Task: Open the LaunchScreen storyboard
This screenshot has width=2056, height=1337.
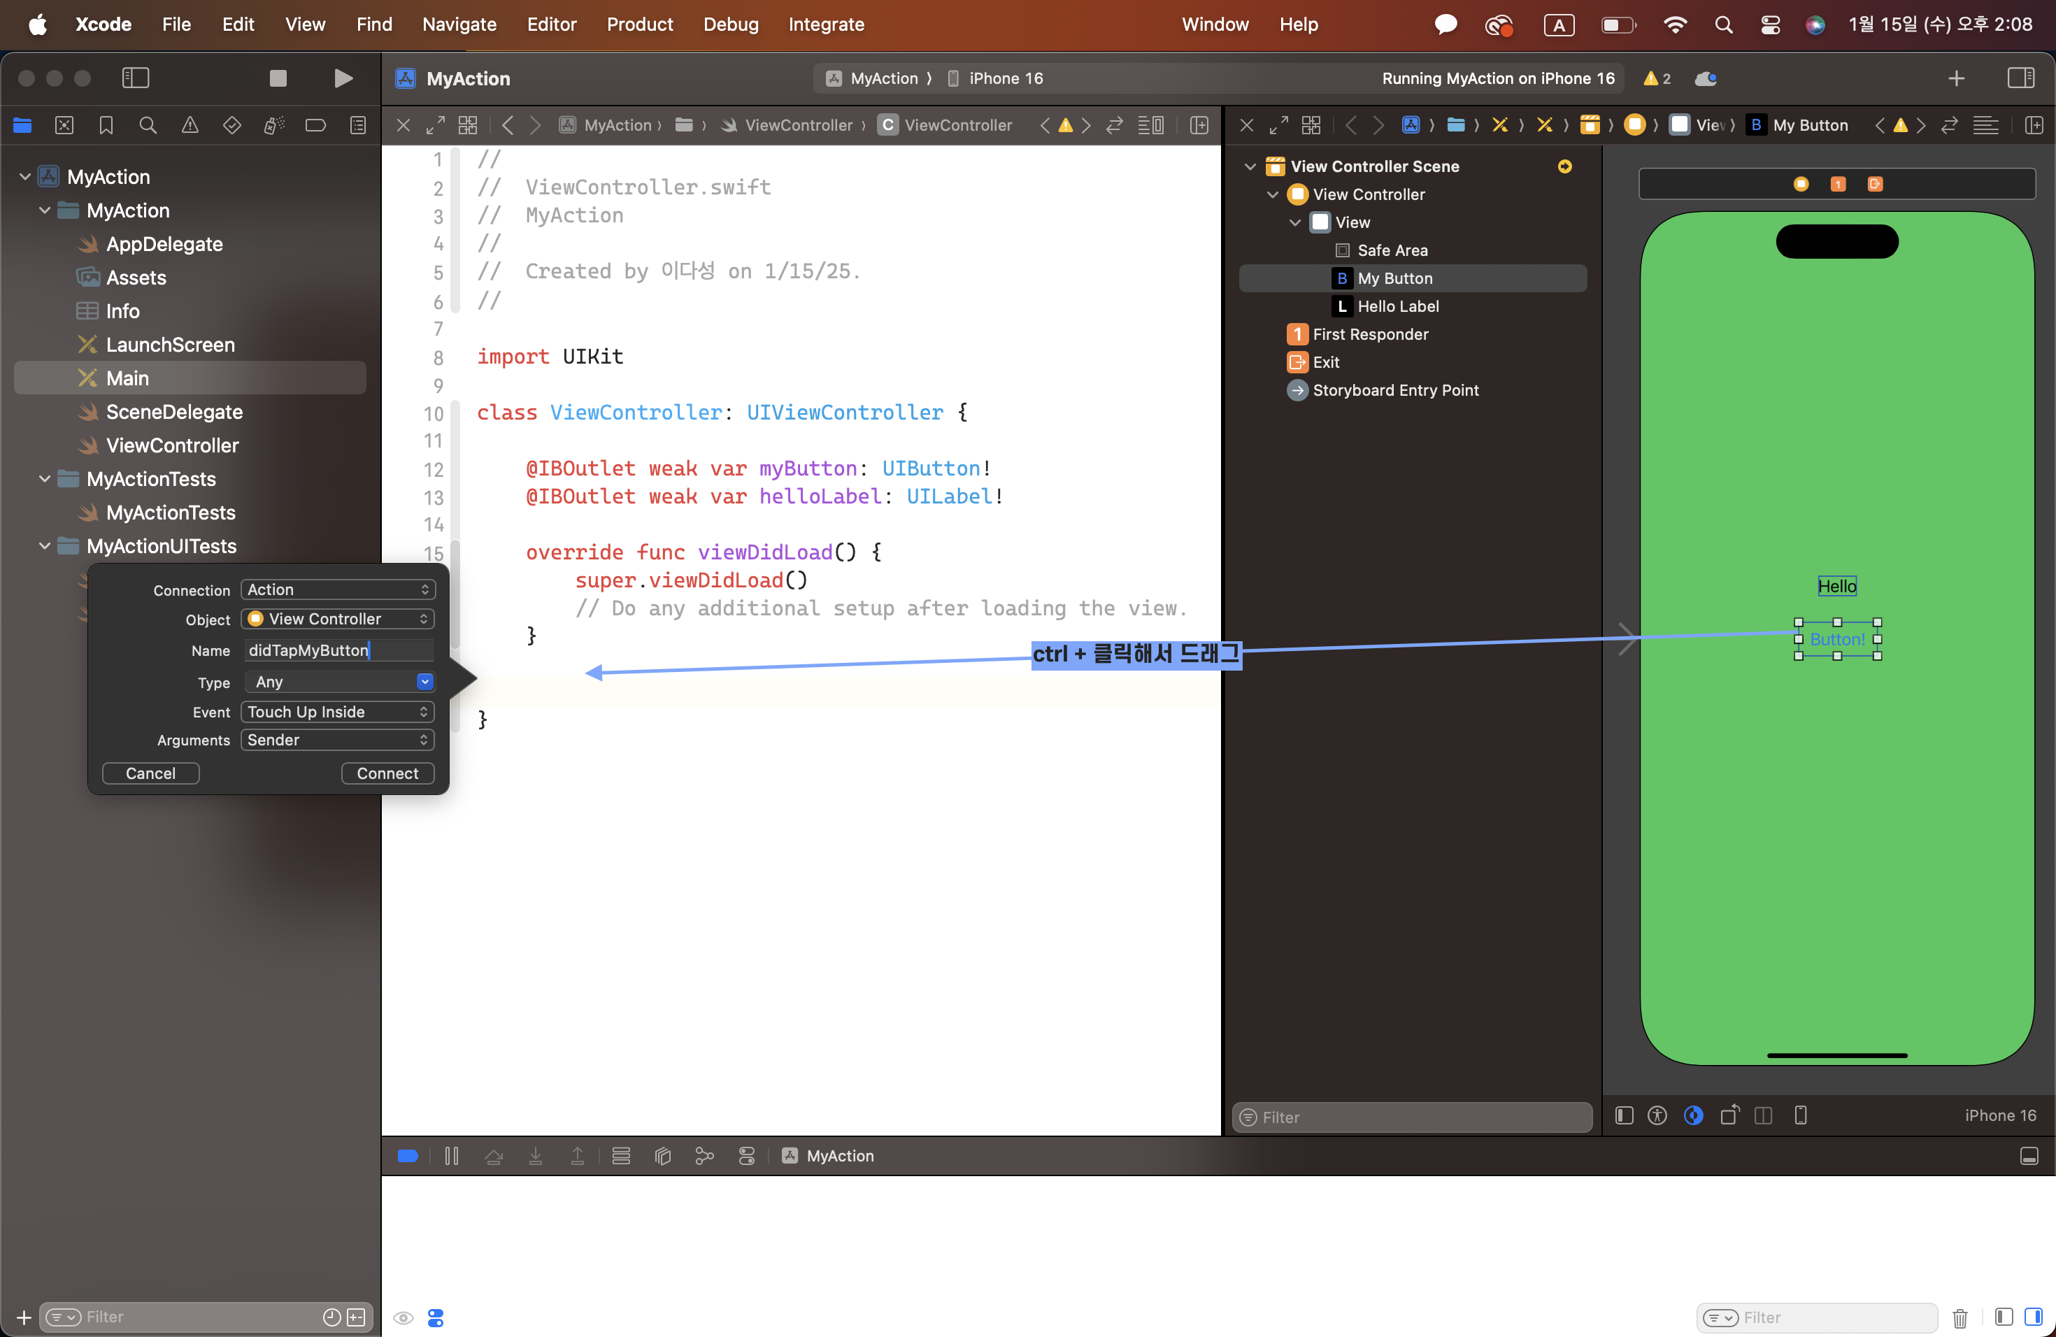Action: 170,345
